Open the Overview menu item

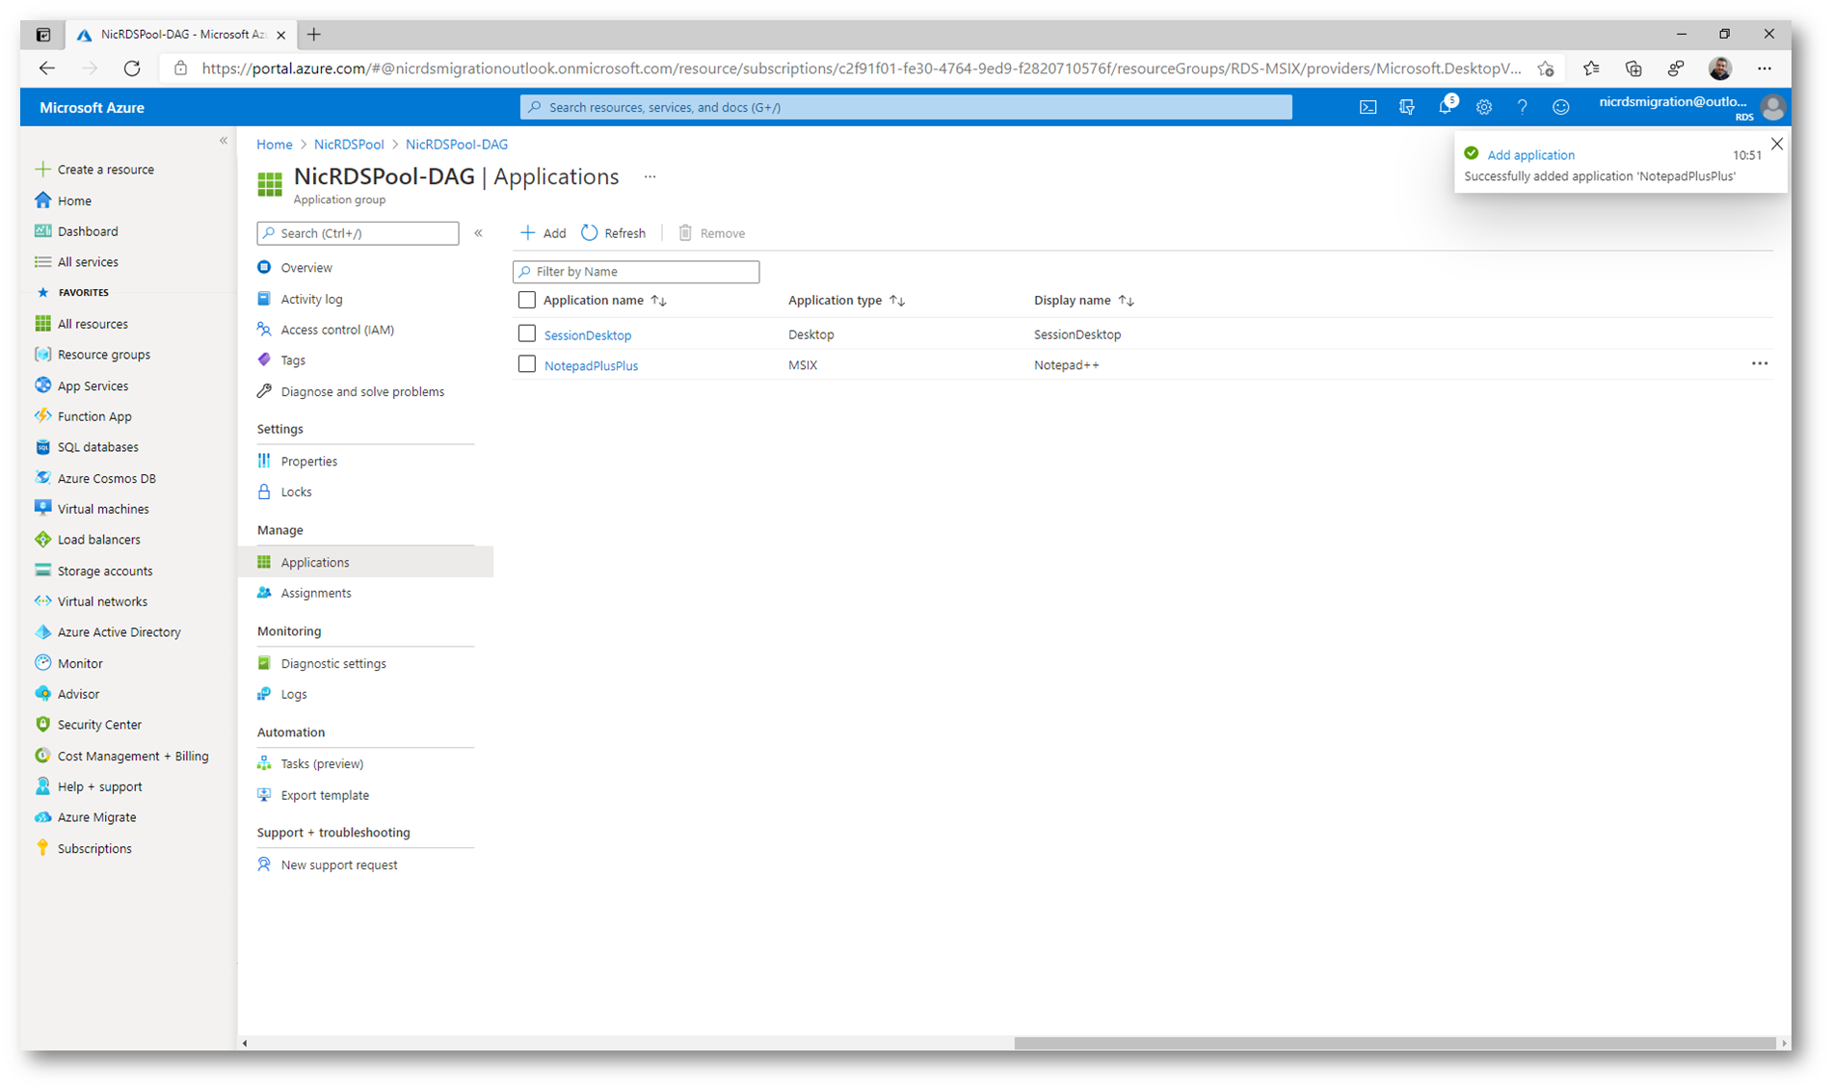(x=306, y=268)
